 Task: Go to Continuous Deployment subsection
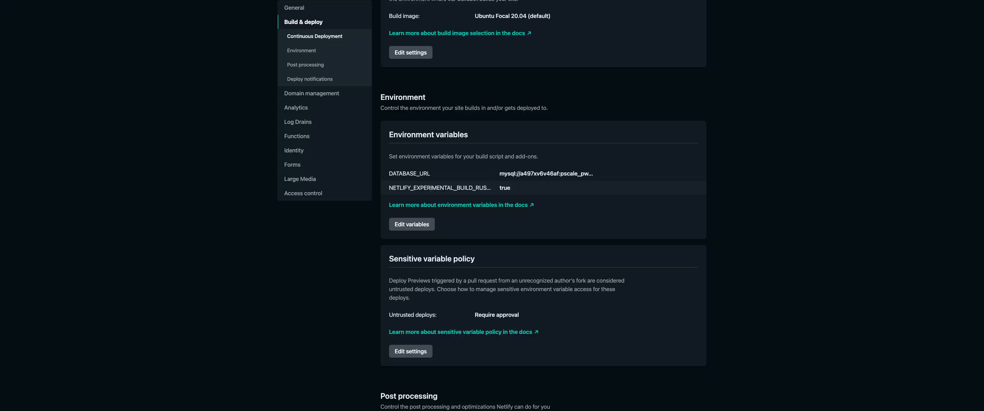[x=314, y=36]
